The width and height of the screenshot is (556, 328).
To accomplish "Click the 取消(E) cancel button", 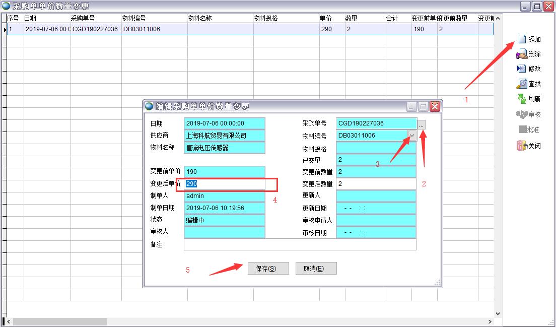I will (x=316, y=268).
